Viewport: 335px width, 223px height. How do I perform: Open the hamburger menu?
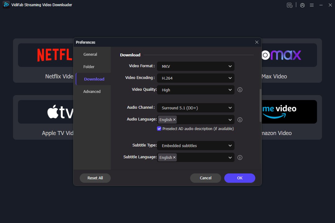tap(311, 5)
